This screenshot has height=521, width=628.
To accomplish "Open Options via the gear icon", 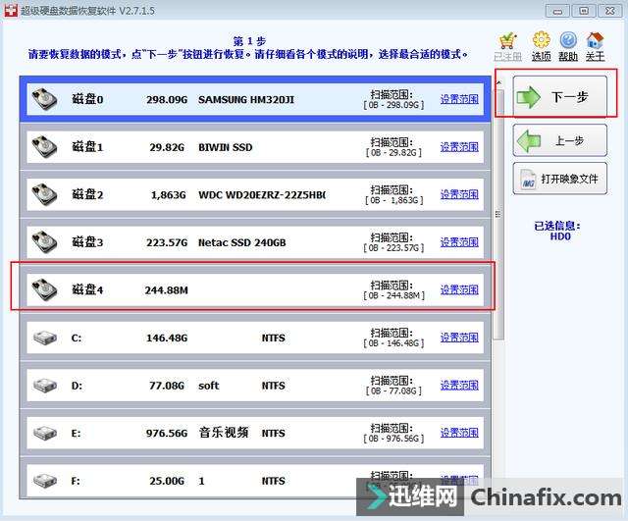I will (x=541, y=42).
